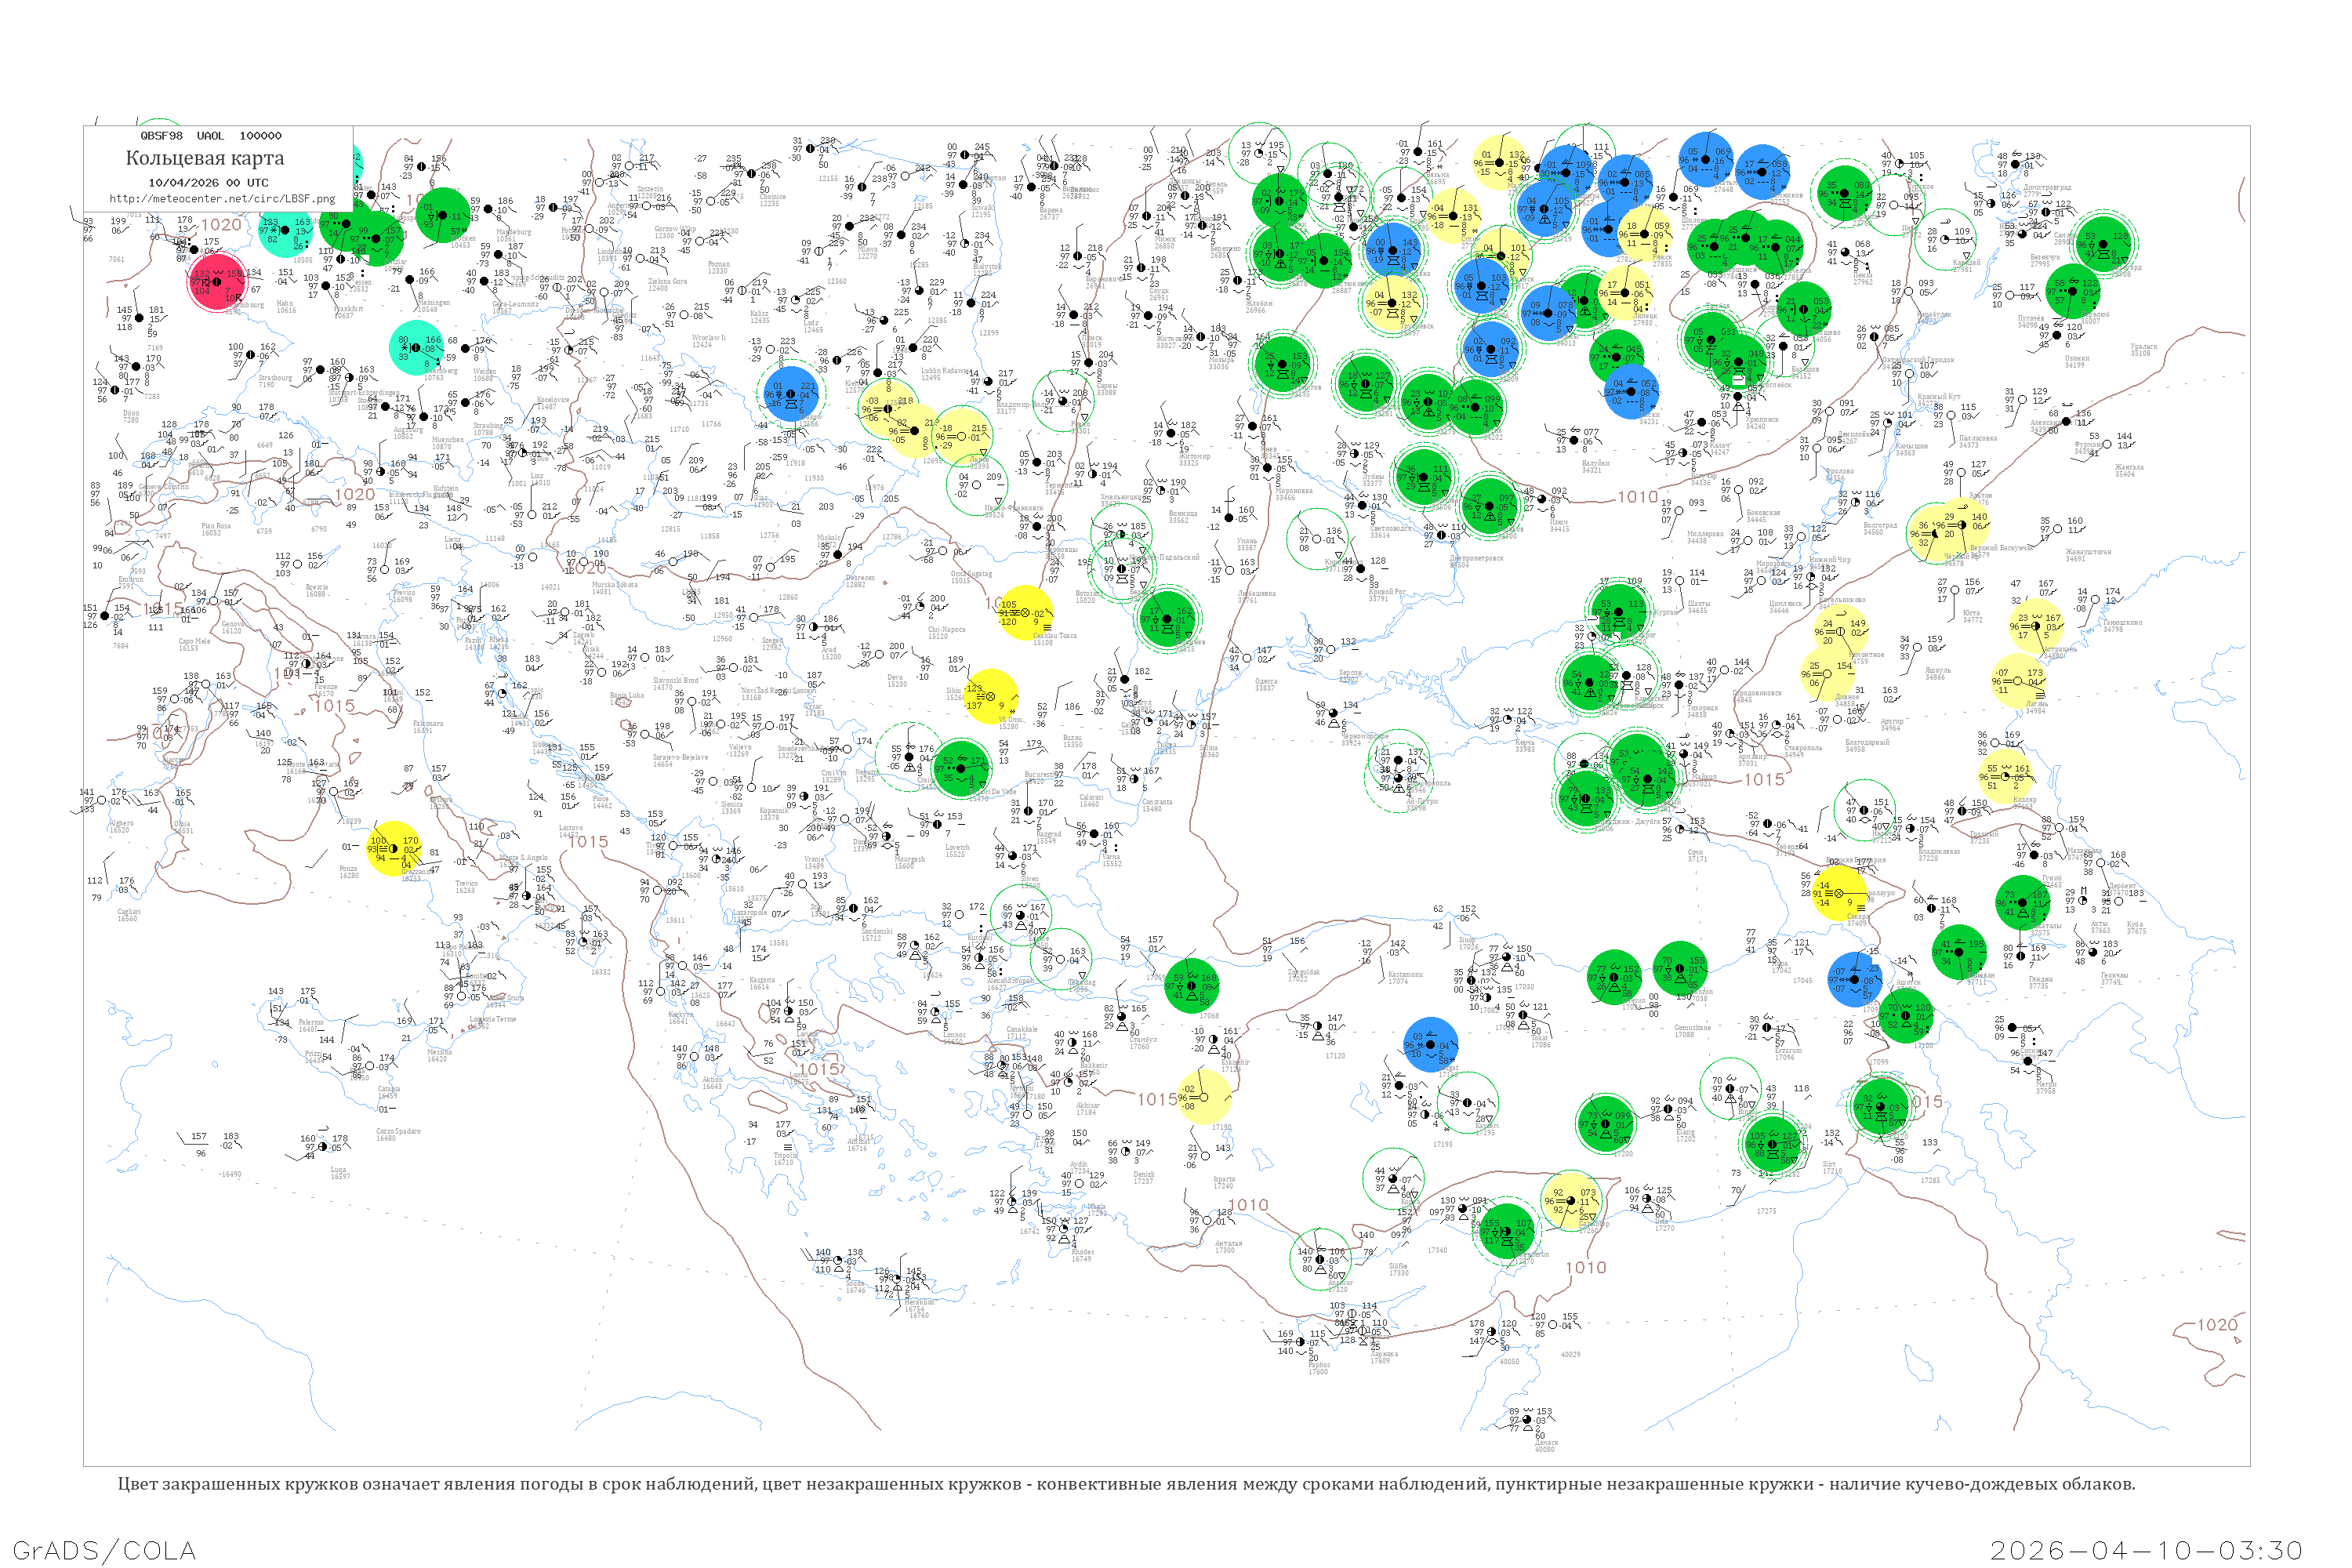This screenshot has width=2352, height=1568.
Task: Click the Strasbourg station name label
Action: pyautogui.click(x=274, y=377)
